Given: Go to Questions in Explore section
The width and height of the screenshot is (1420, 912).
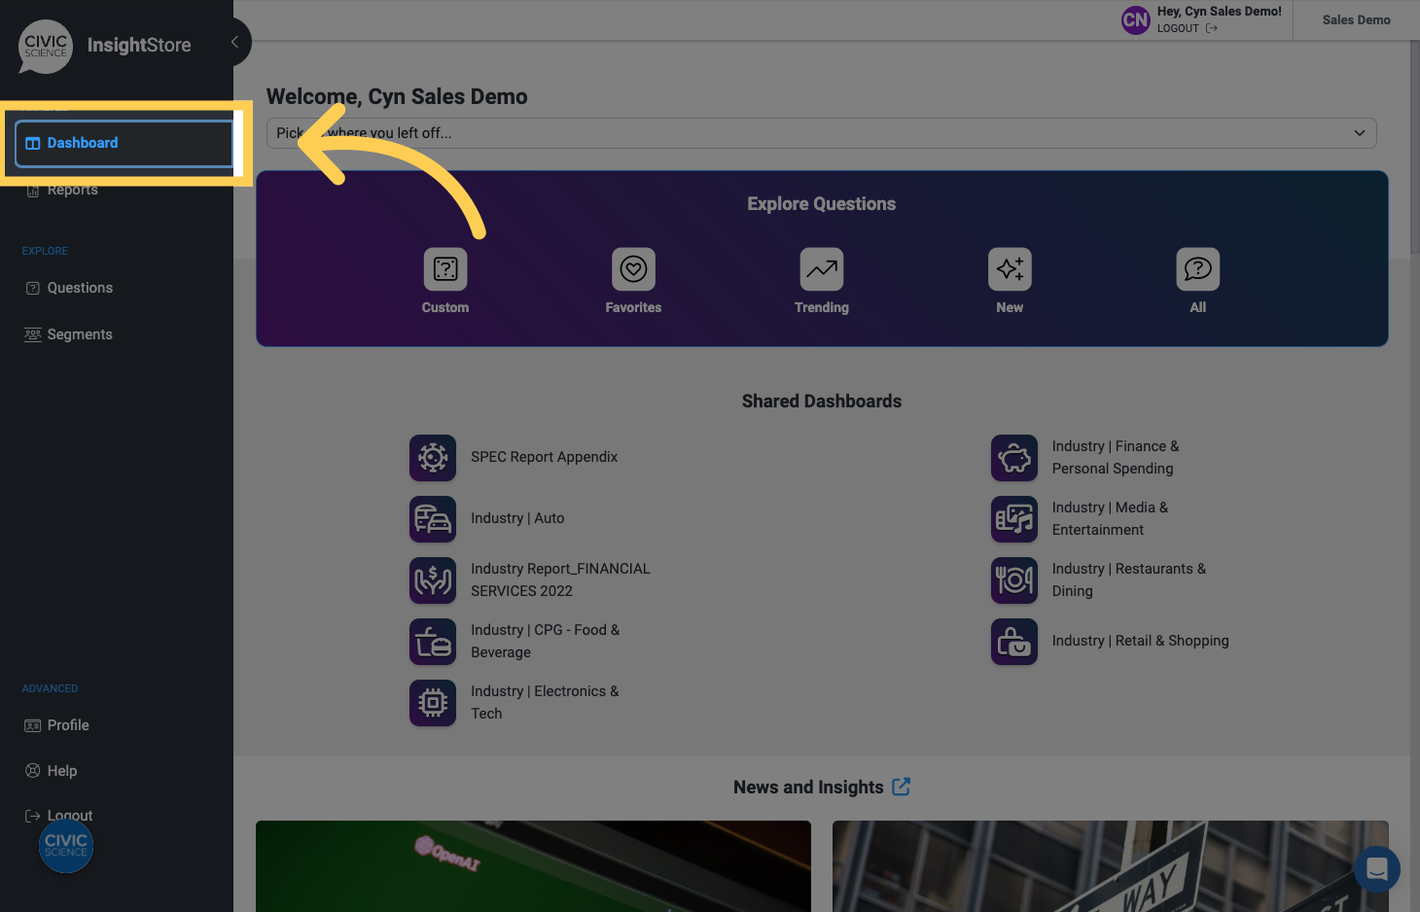Looking at the screenshot, I should (80, 288).
